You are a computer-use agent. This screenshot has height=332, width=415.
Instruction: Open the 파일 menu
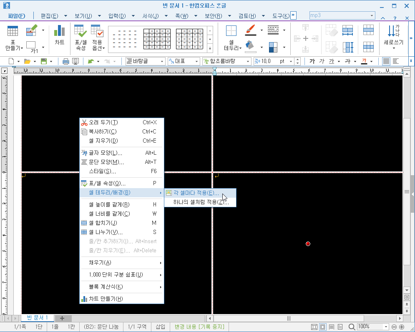(x=16, y=16)
